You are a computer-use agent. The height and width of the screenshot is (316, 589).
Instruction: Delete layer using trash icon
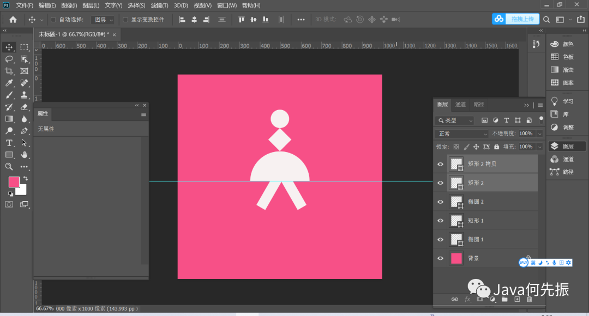pos(529,299)
